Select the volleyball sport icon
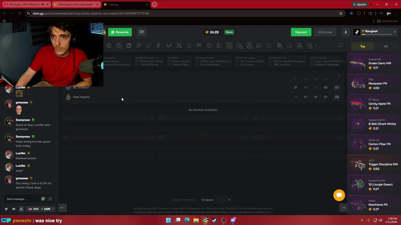Screen dimensions: 401x225 pyautogui.click(x=209, y=46)
